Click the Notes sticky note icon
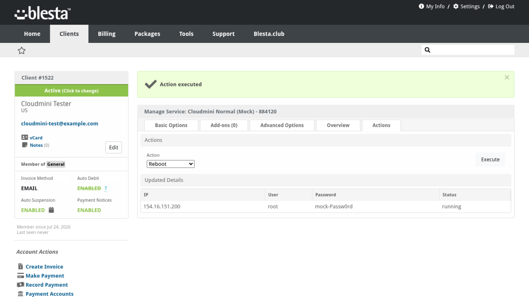 pos(25,145)
